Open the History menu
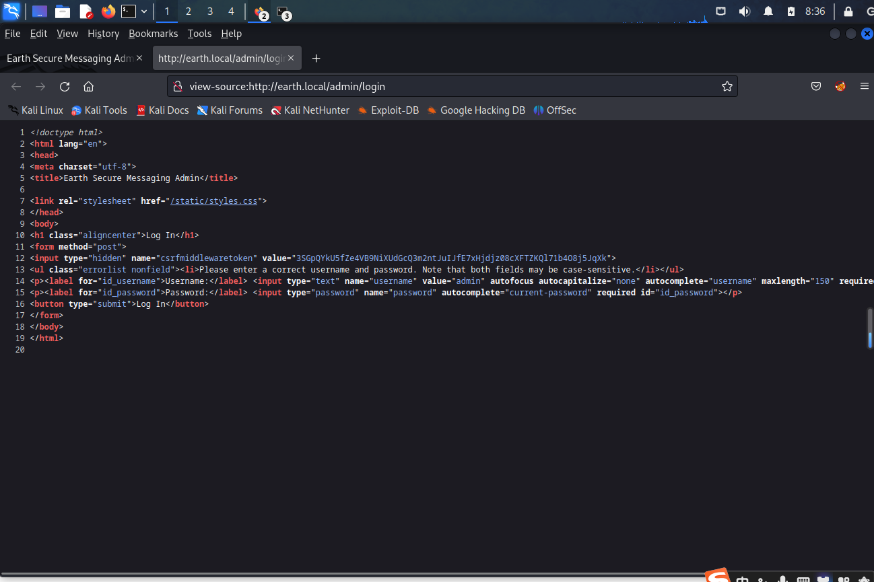The width and height of the screenshot is (874, 582). (x=103, y=34)
